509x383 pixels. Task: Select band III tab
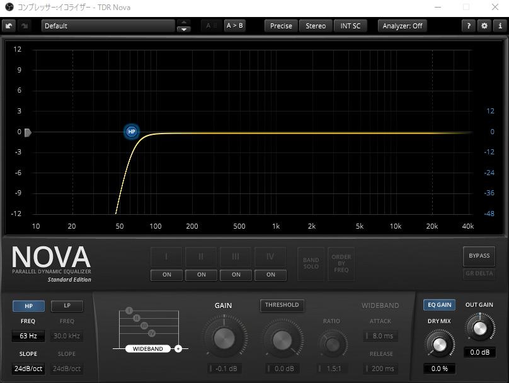point(236,257)
